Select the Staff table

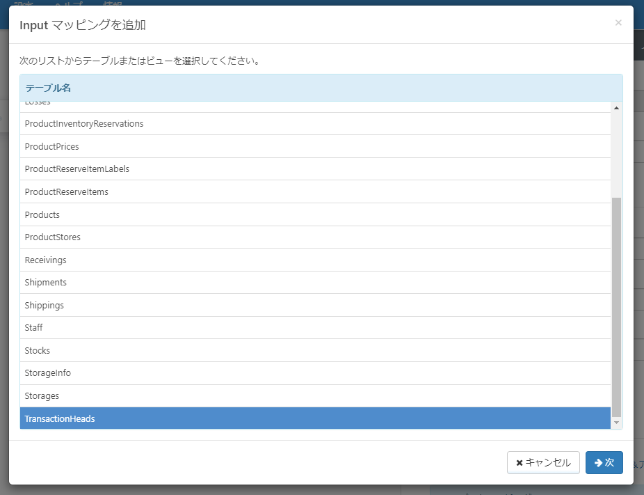pos(315,328)
